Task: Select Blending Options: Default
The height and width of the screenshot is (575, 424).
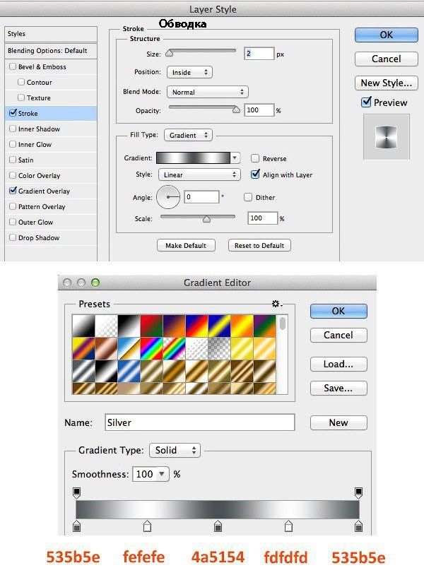Action: [51, 51]
